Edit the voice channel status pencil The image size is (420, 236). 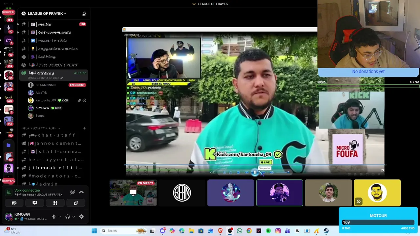point(61,78)
